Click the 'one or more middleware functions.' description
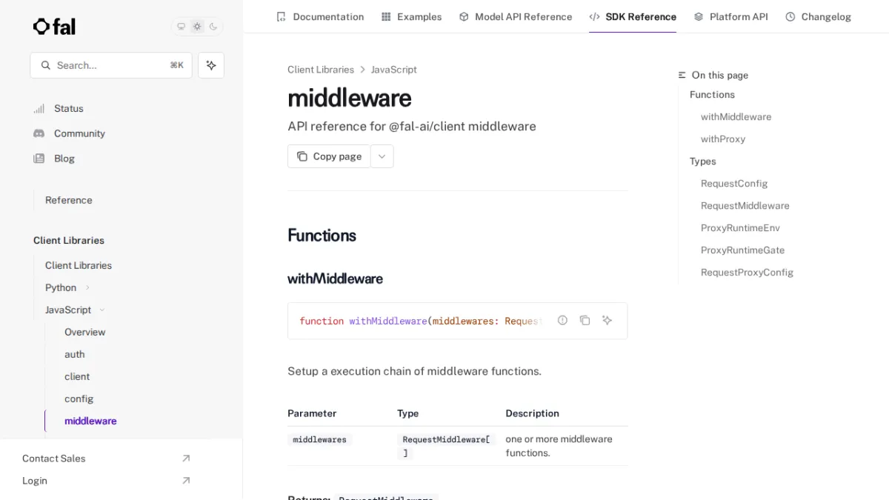 pyautogui.click(x=559, y=446)
